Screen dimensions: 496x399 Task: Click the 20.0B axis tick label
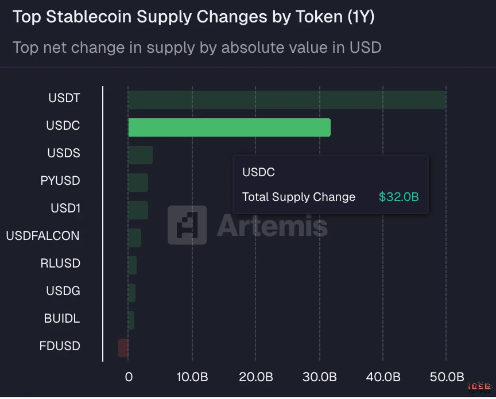tap(255, 377)
